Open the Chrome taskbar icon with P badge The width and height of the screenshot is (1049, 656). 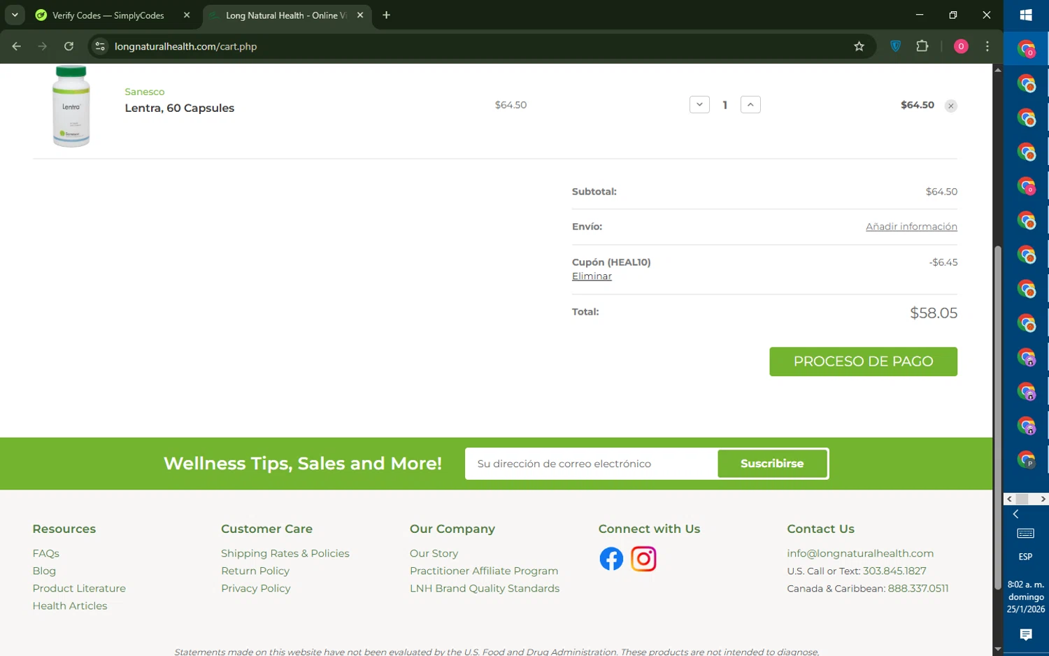[x=1026, y=459]
